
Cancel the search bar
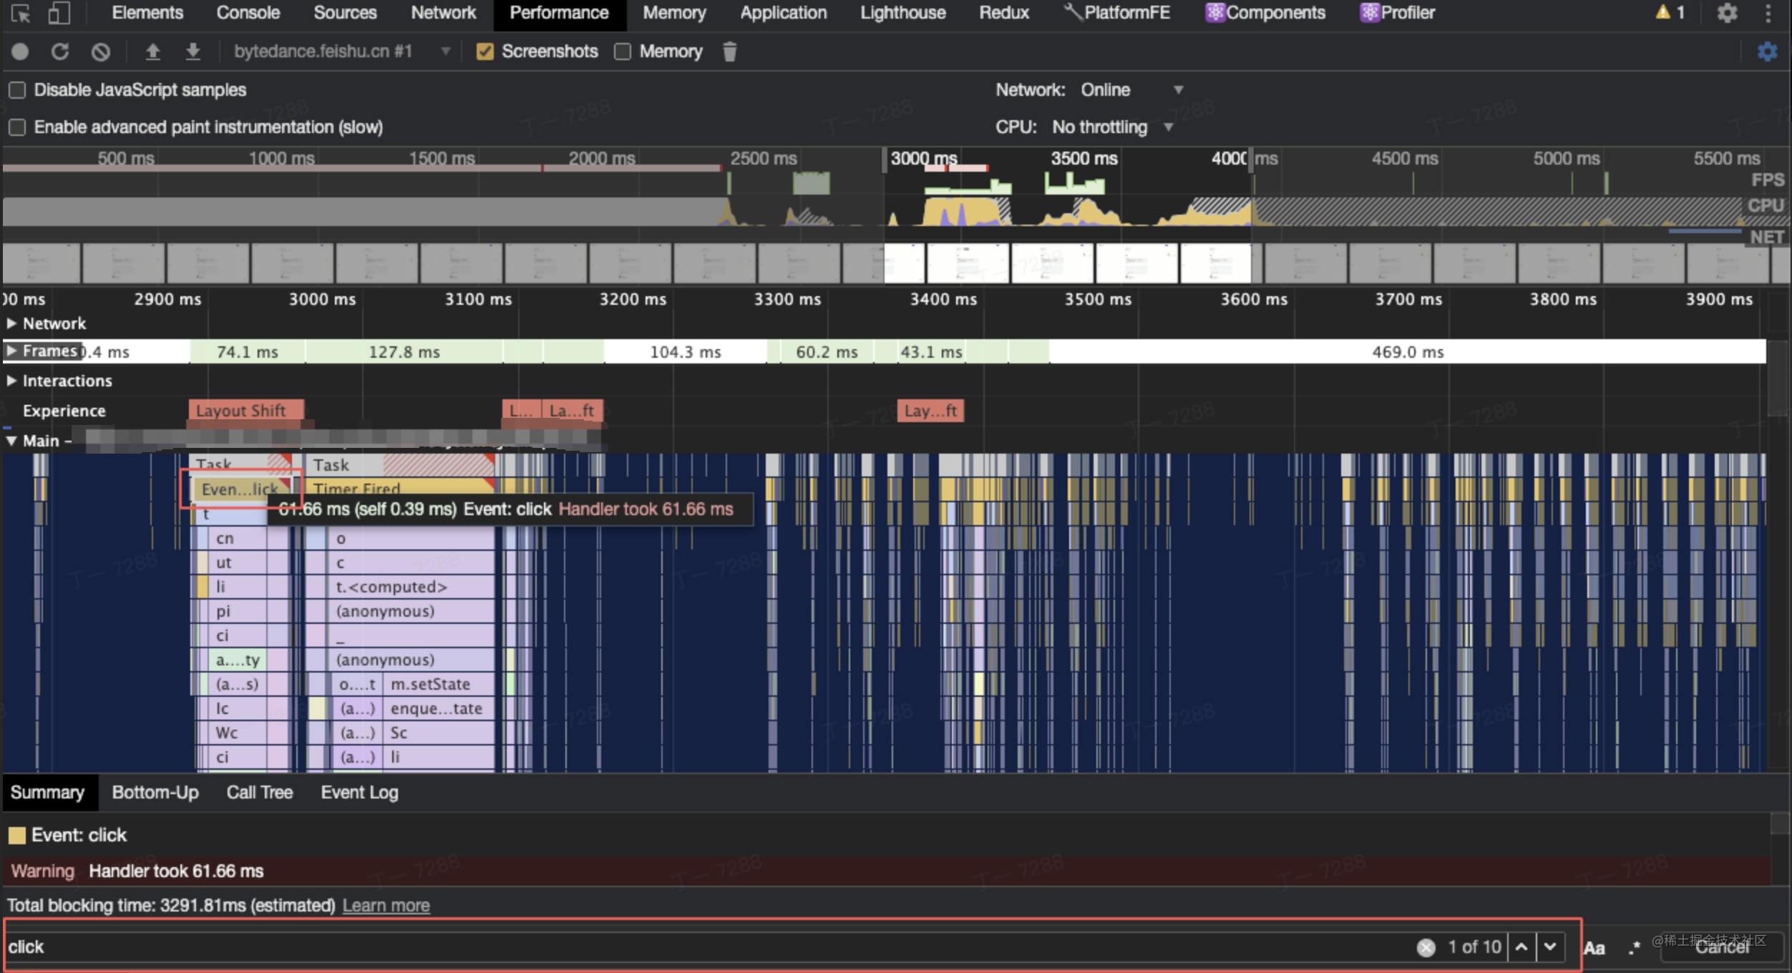point(1721,948)
